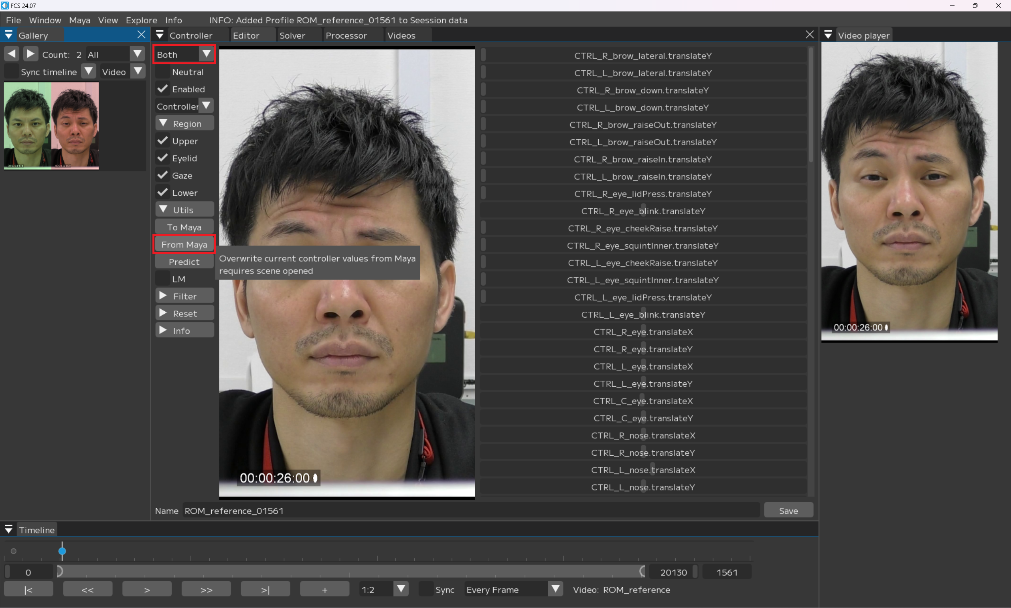Viewport: 1011px width, 608px height.
Task: Toggle the Neutral checkbox
Action: click(163, 72)
